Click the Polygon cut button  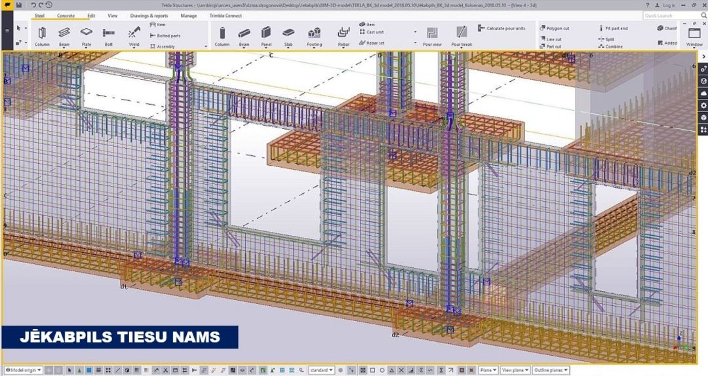click(557, 29)
